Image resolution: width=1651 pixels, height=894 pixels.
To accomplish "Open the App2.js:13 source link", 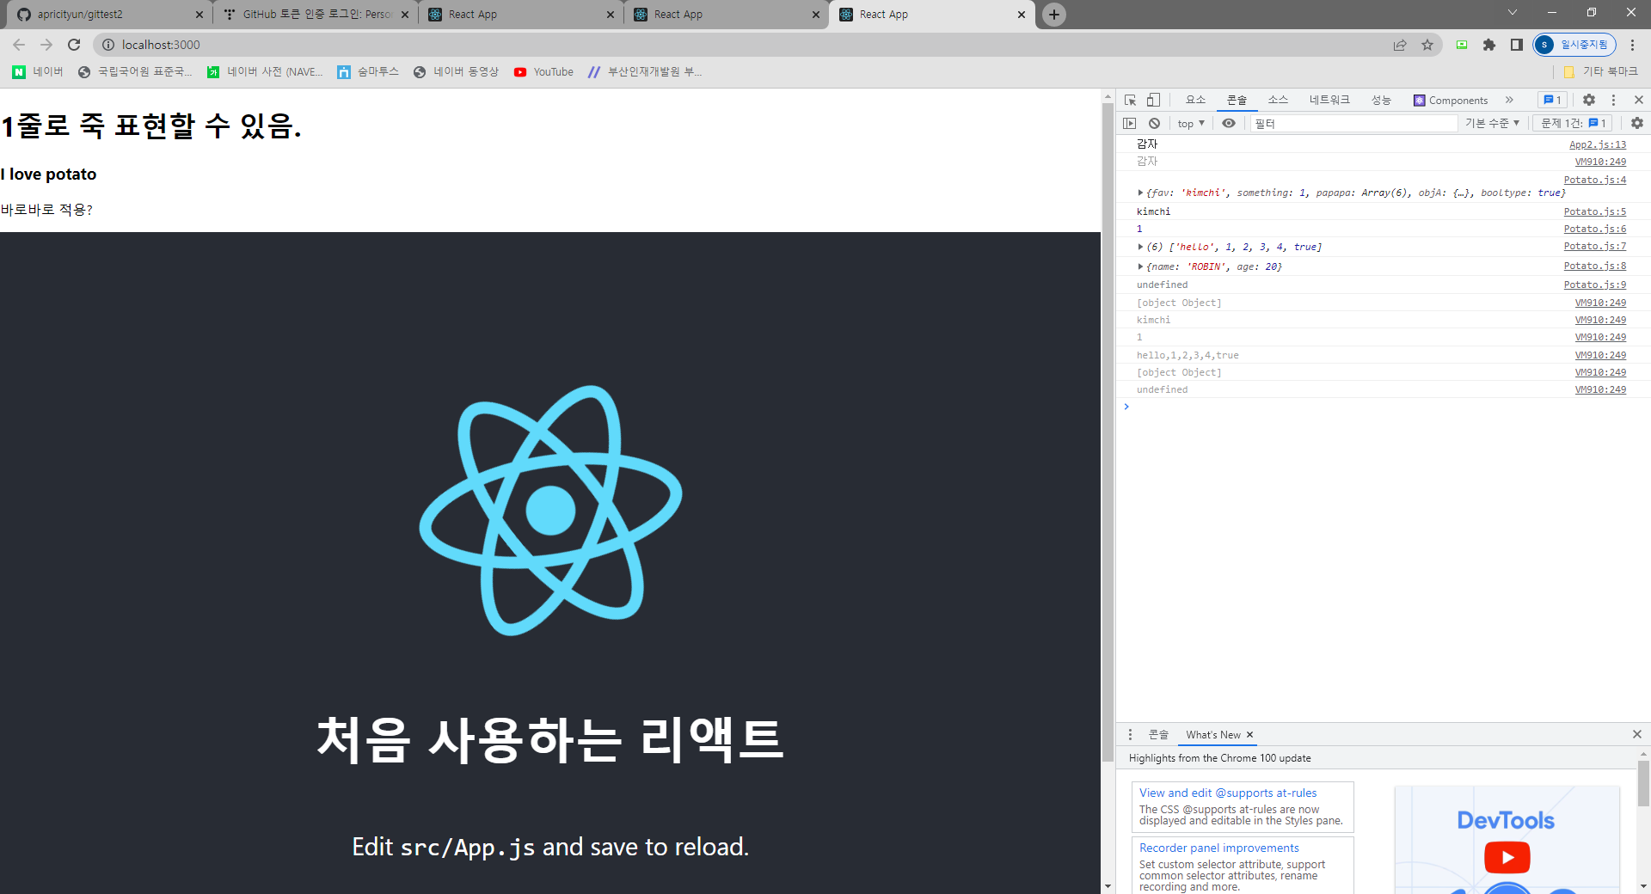I will [1598, 144].
